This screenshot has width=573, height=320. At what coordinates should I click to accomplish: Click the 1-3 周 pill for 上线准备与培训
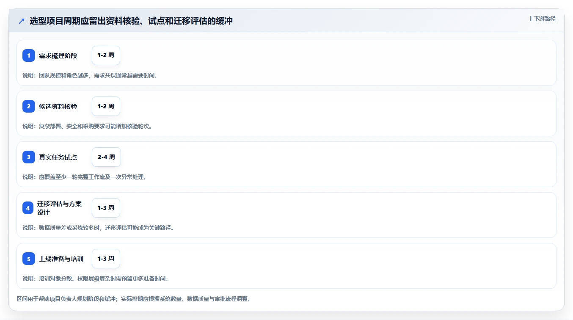(x=106, y=259)
